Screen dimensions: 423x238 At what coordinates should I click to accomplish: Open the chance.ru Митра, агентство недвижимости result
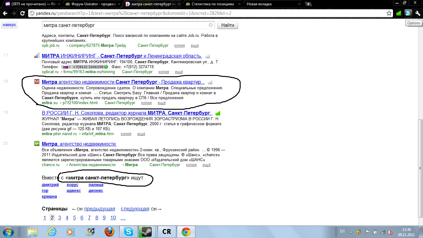click(x=79, y=144)
